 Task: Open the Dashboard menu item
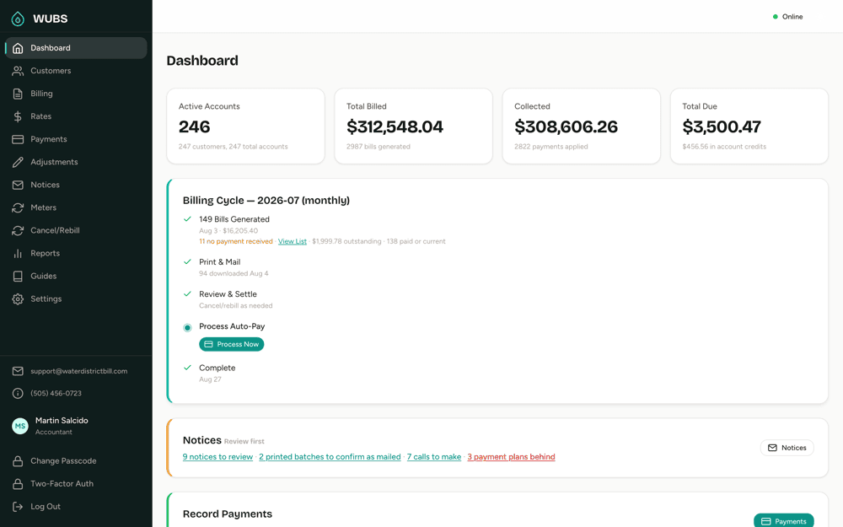76,48
